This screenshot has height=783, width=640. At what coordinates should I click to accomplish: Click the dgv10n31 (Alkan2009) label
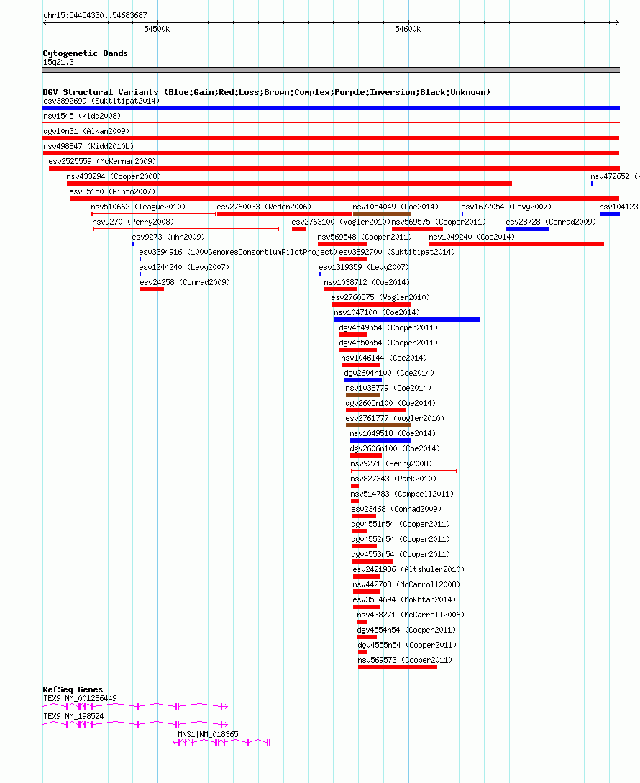coord(86,131)
